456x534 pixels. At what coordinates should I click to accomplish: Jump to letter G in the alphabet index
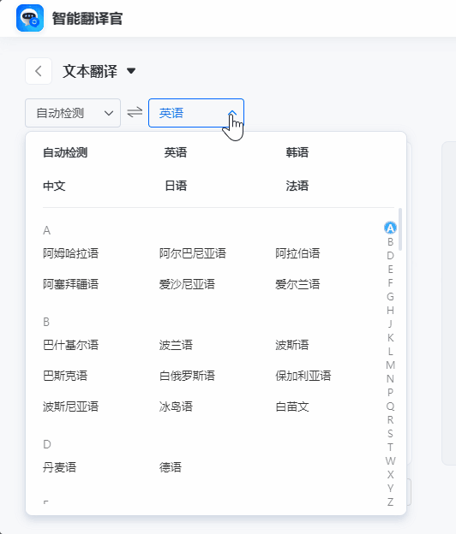[x=391, y=297]
